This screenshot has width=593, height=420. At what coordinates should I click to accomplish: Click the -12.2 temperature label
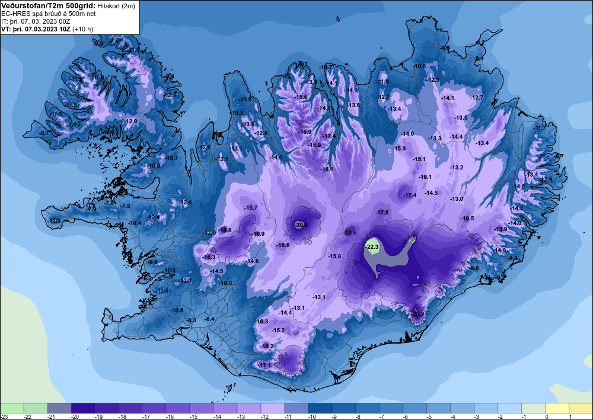(170, 95)
